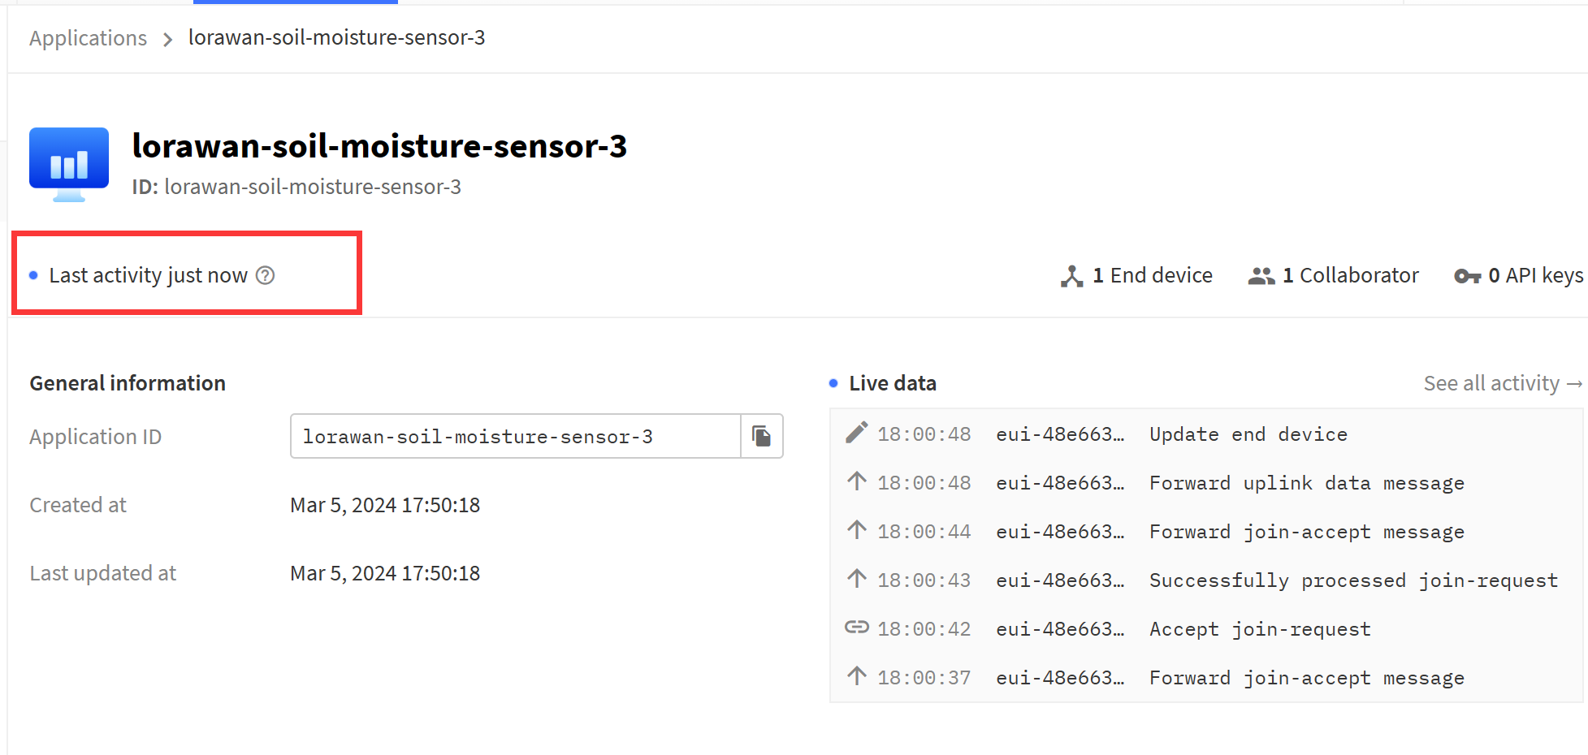The width and height of the screenshot is (1588, 755).
Task: Click the End device fork icon
Action: click(x=1071, y=276)
